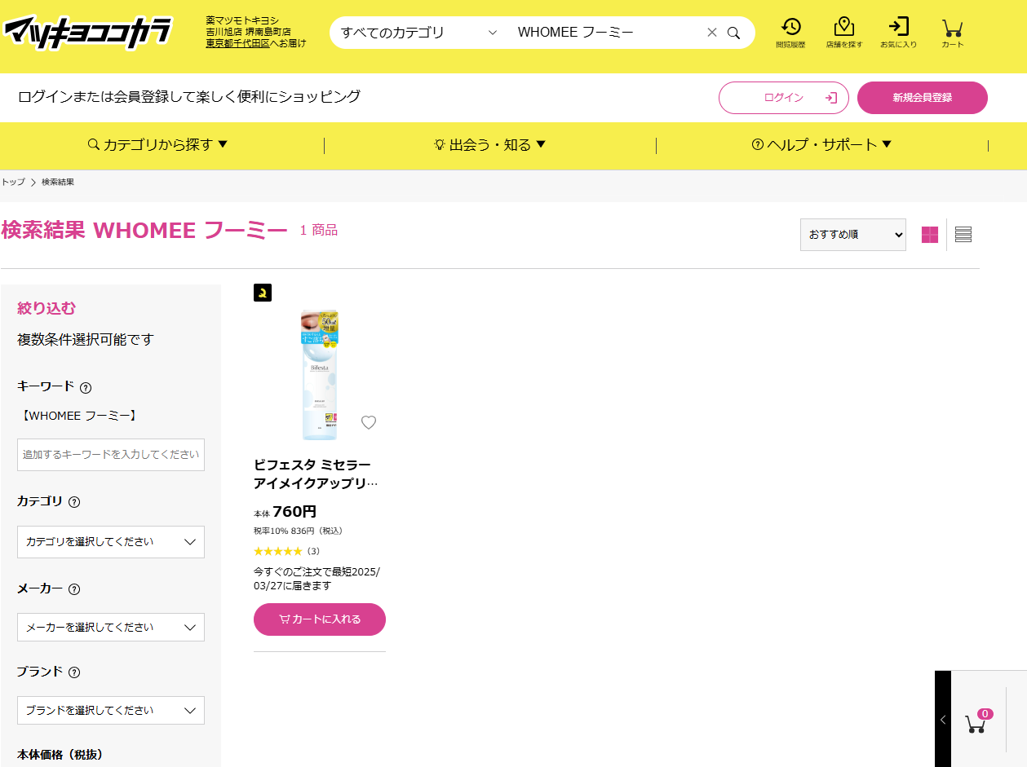Click the black badge icon above product
This screenshot has height=767, width=1027.
(x=263, y=293)
